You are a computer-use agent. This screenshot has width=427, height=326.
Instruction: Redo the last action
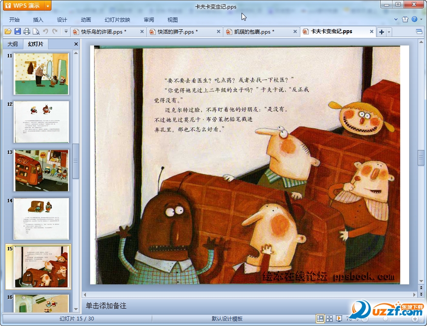[x=55, y=31]
